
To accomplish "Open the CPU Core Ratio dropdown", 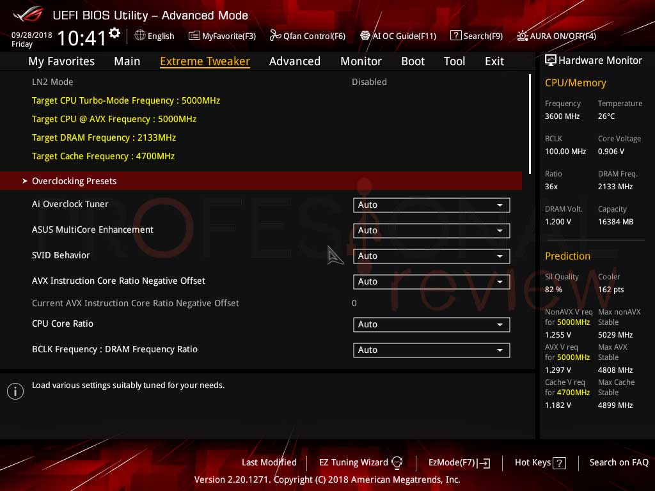I will (x=431, y=324).
